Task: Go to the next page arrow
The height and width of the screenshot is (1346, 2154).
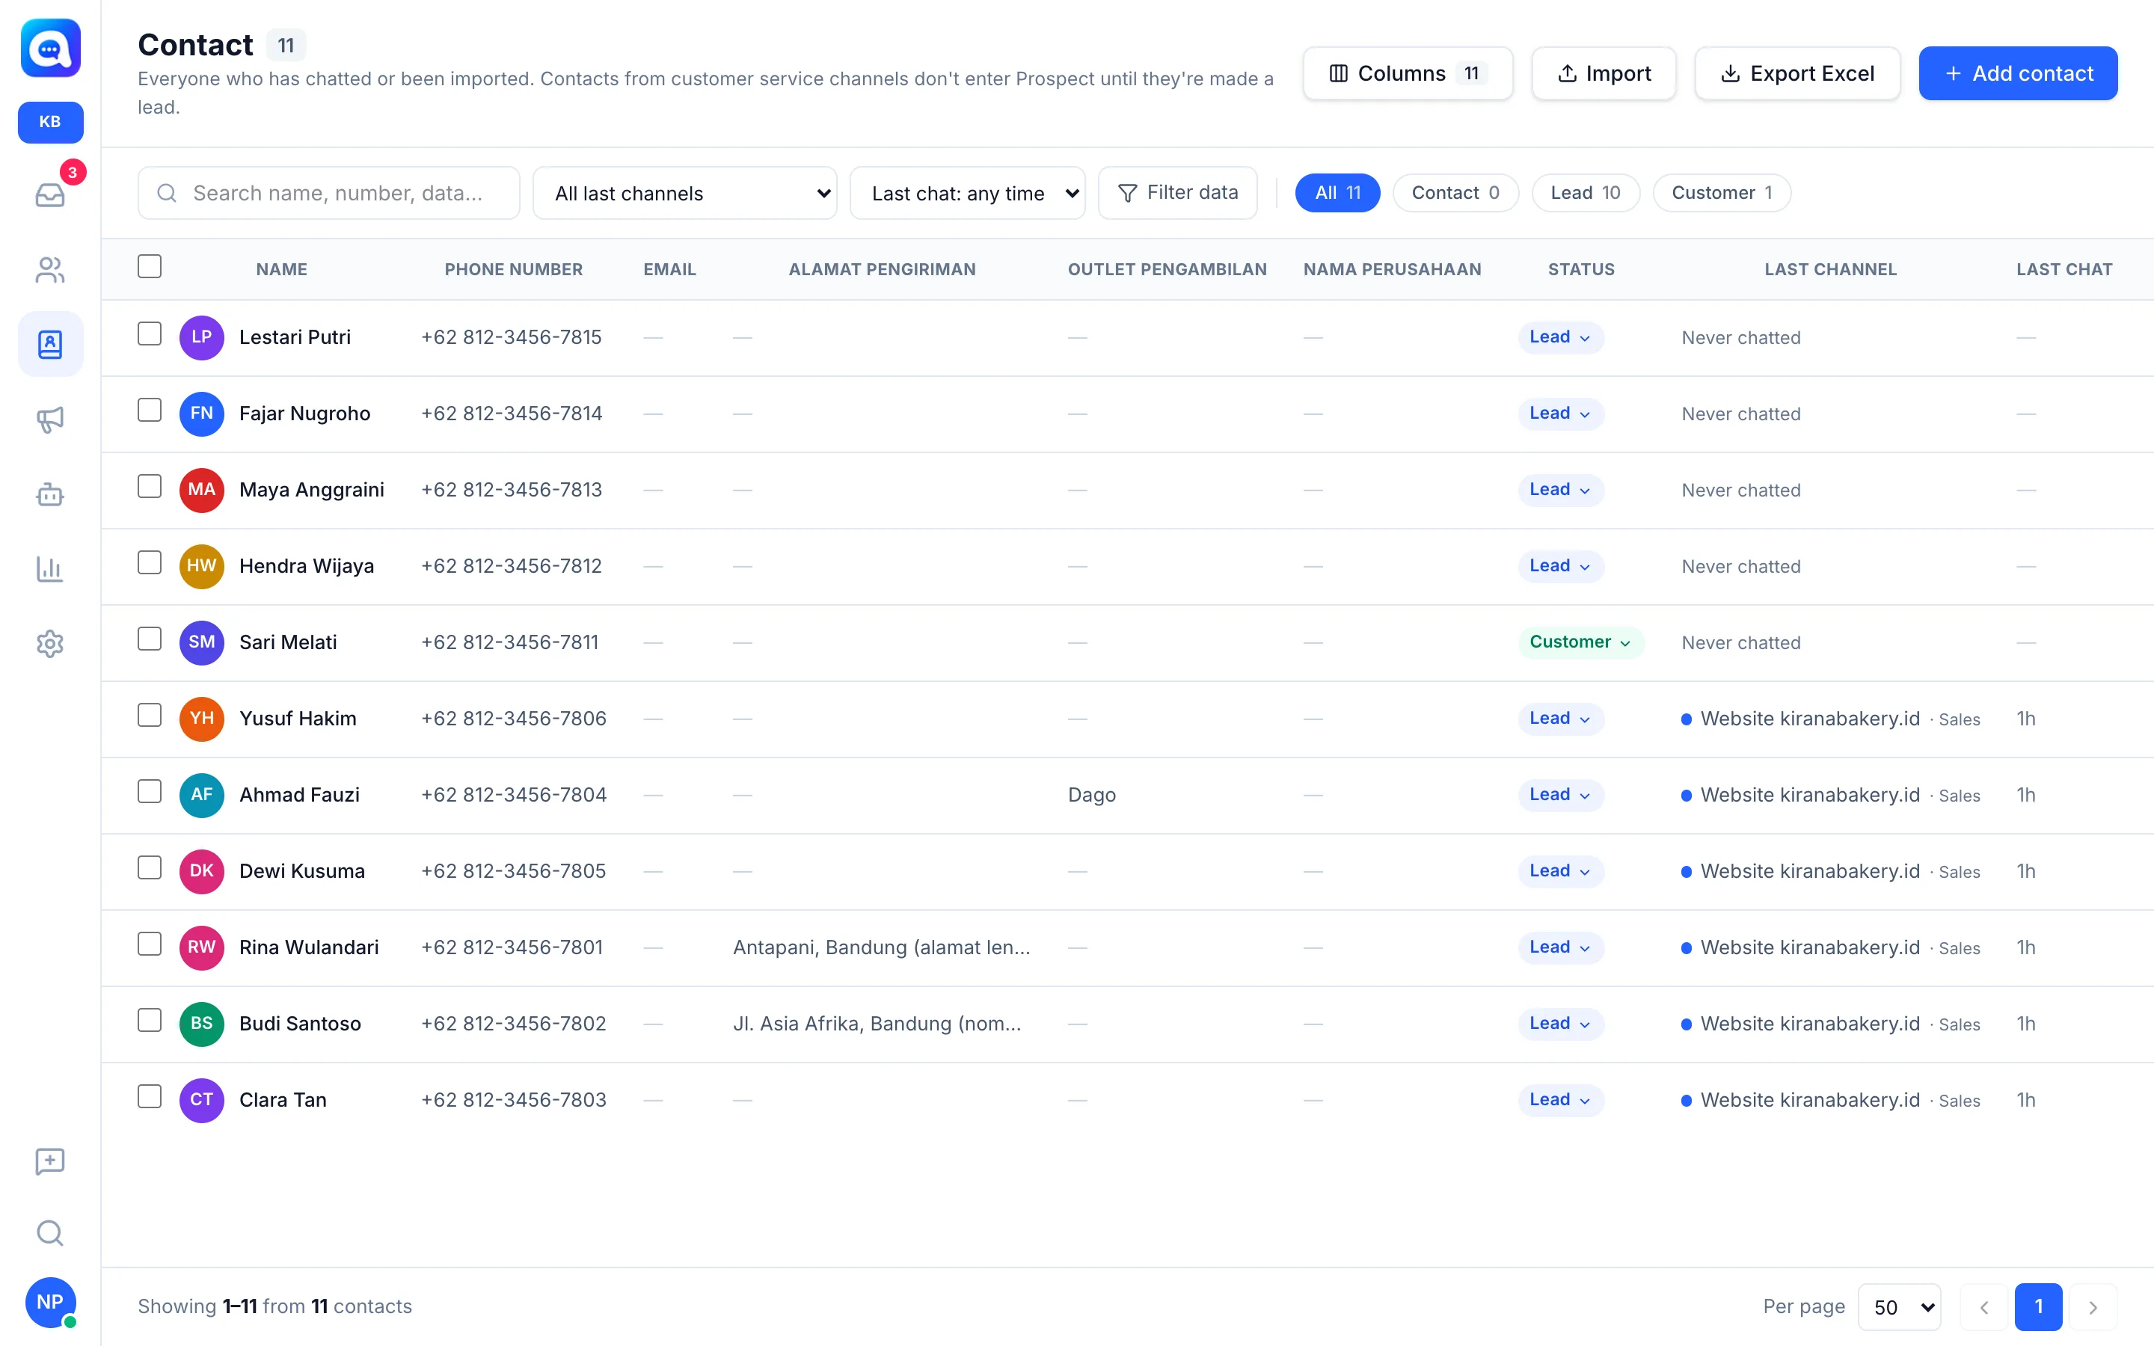Action: pos(2093,1307)
